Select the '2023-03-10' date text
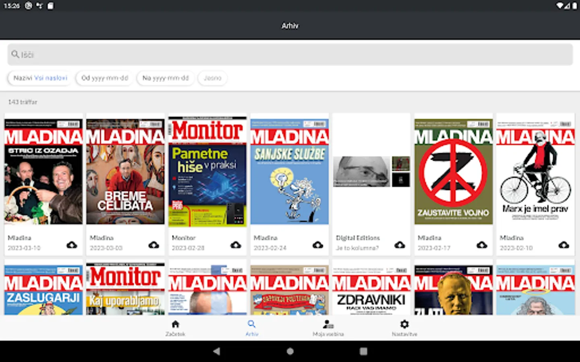Viewport: 580px width, 362px height. click(24, 248)
